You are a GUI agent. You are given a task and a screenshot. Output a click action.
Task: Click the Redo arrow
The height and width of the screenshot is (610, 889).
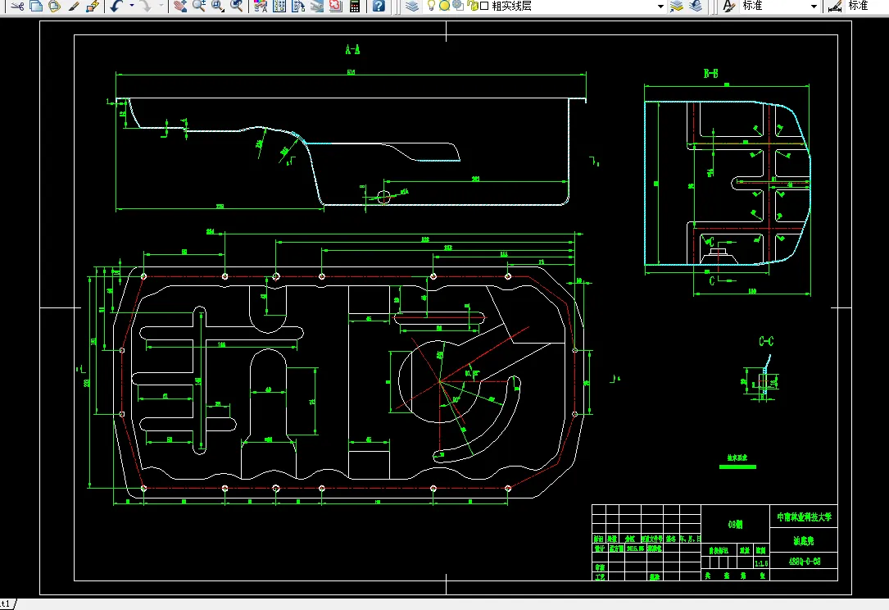146,7
